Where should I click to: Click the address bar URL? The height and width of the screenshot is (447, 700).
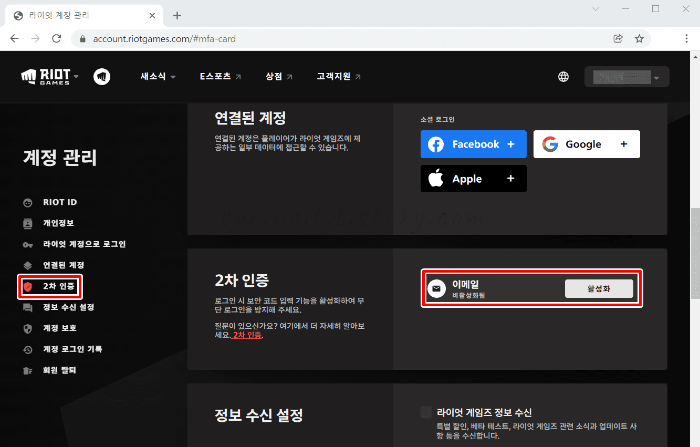(x=164, y=39)
